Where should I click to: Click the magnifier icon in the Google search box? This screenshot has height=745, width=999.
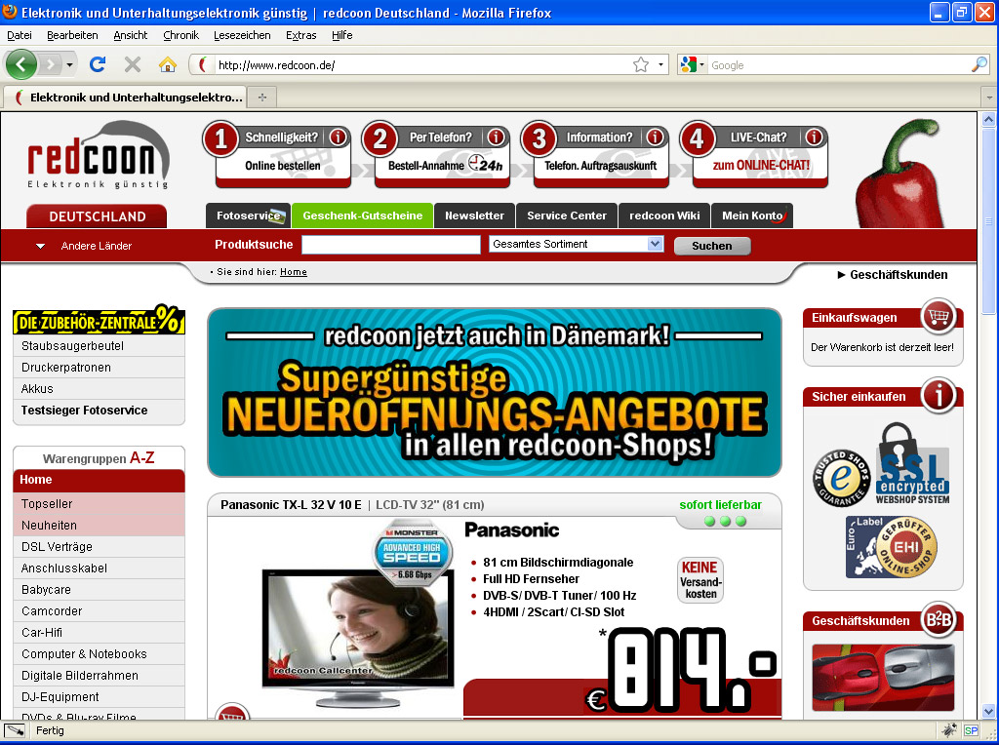click(979, 64)
